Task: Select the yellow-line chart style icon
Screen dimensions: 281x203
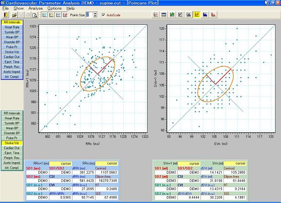Action: pyautogui.click(x=52, y=15)
